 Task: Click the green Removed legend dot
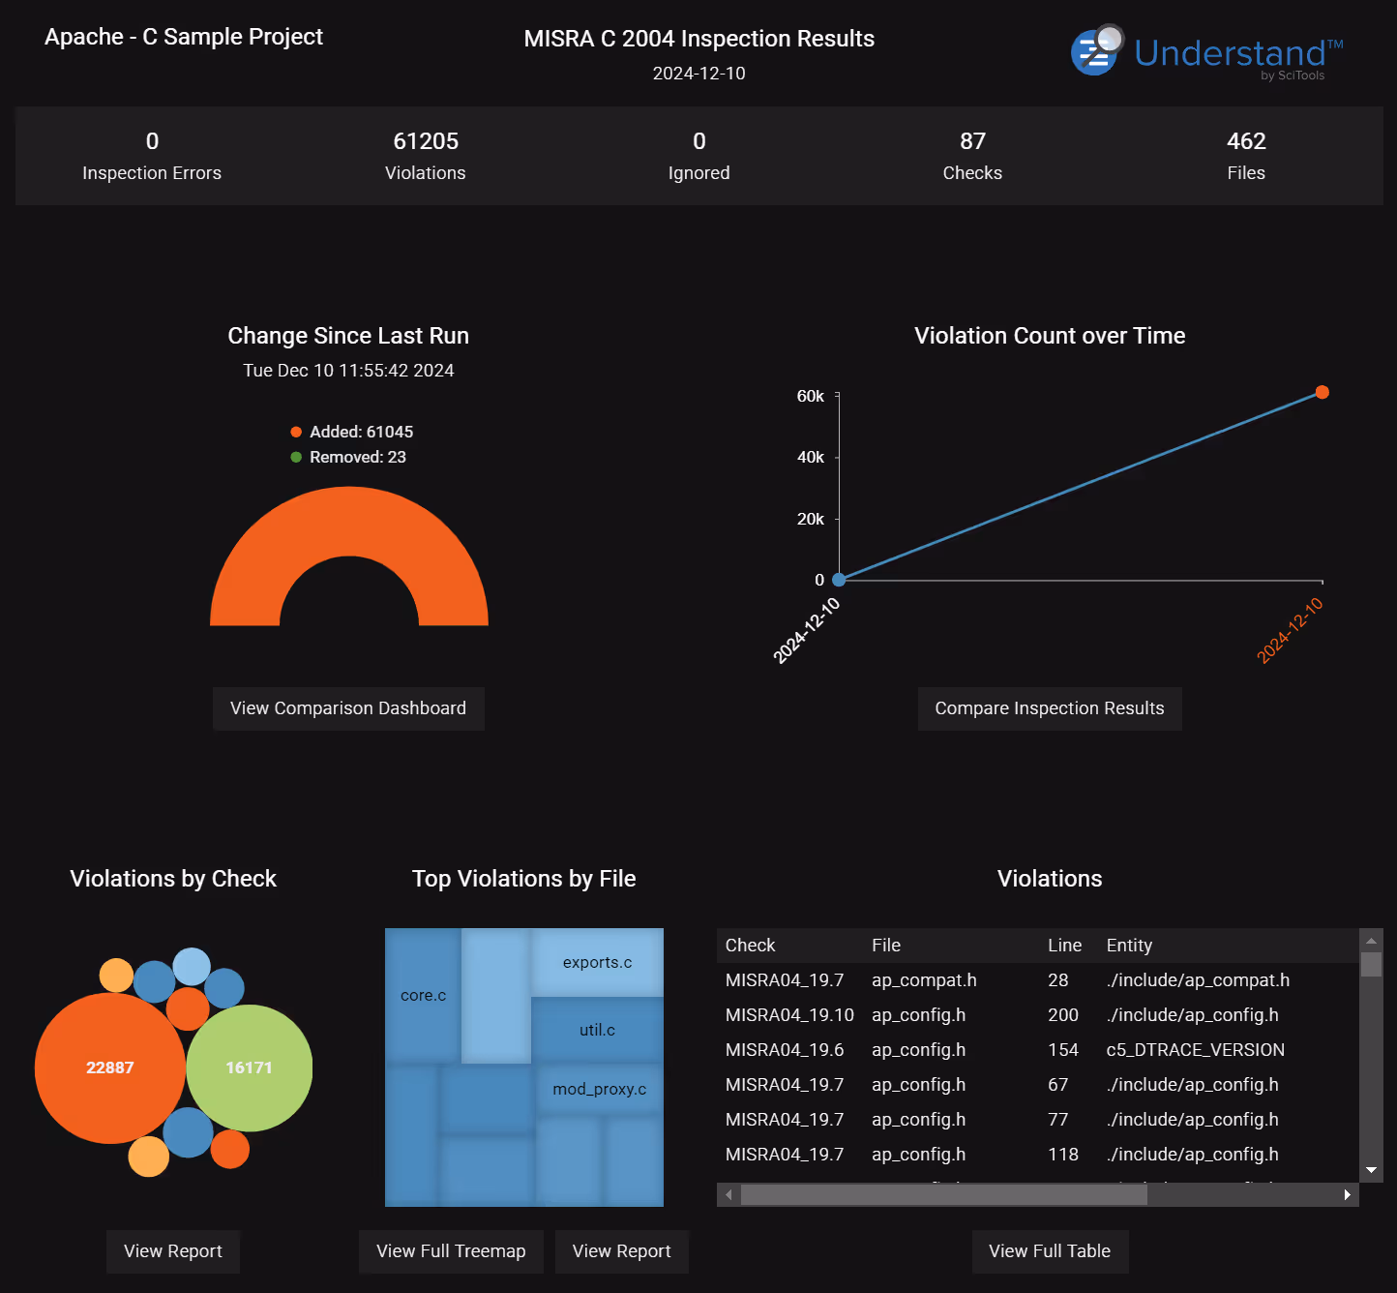click(296, 457)
